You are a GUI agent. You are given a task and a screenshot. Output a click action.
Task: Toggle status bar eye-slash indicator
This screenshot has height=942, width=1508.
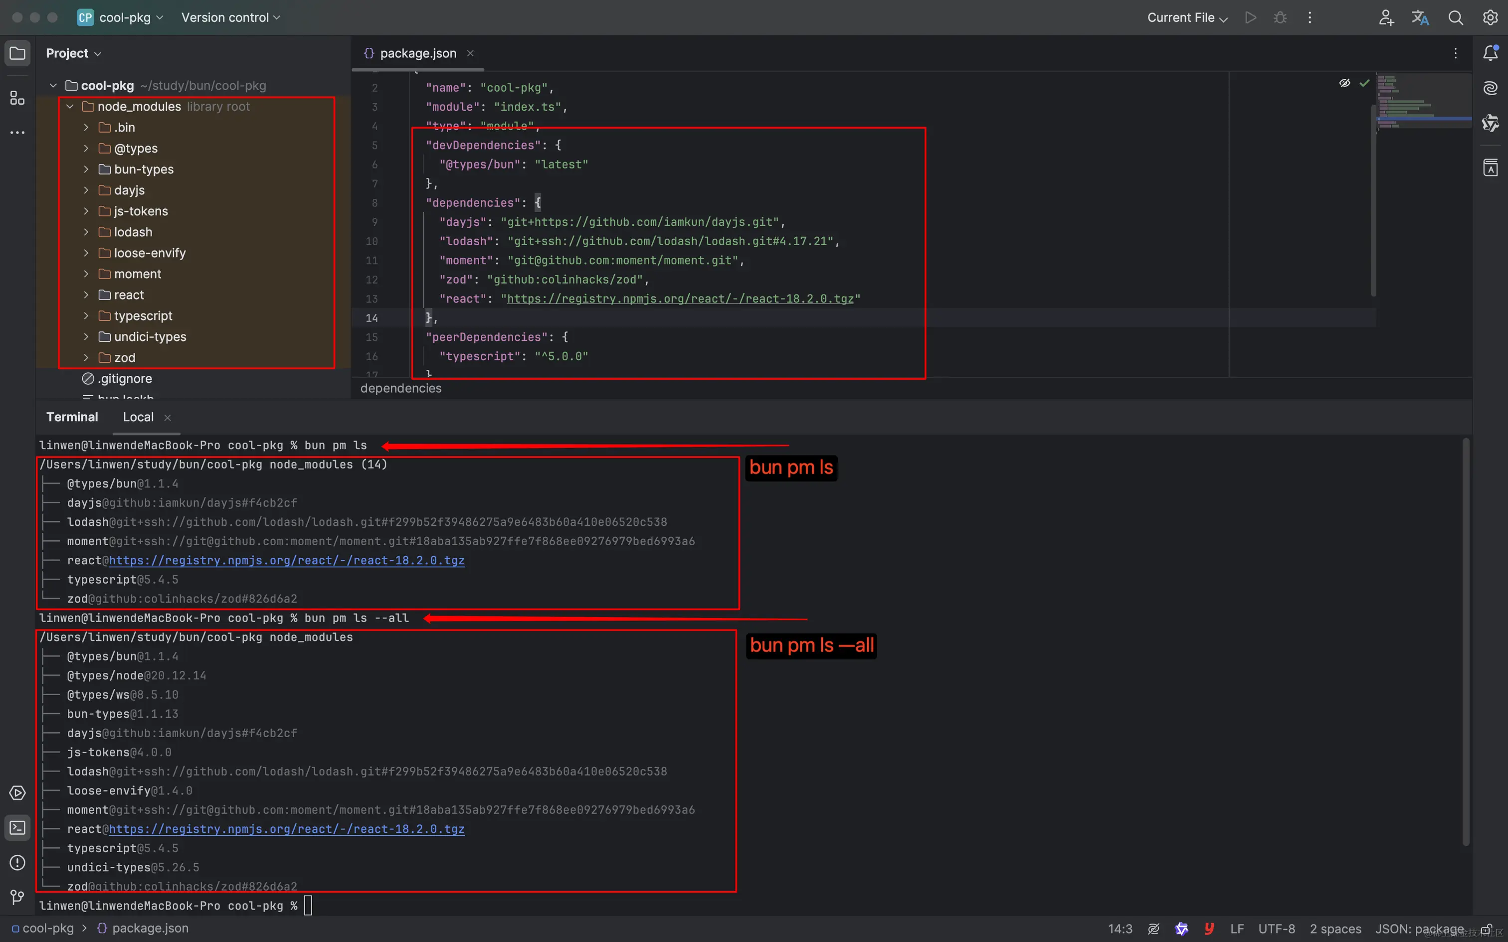(x=1153, y=928)
